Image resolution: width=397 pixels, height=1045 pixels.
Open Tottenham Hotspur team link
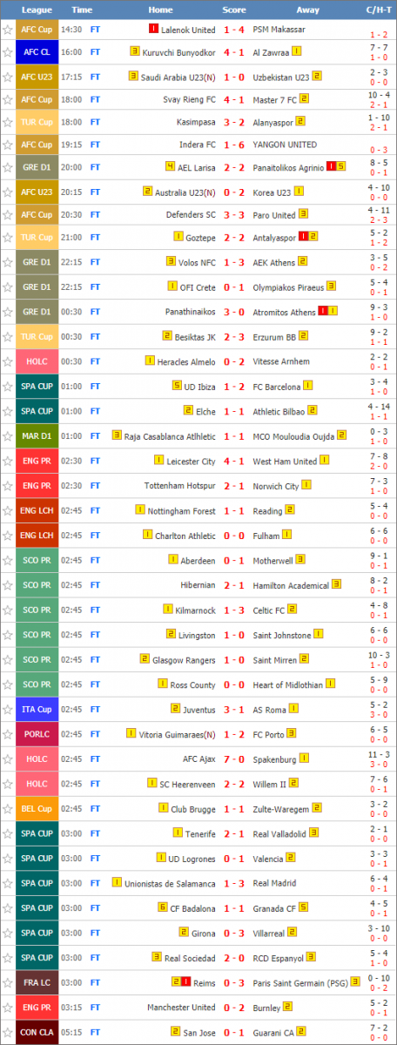pyautogui.click(x=180, y=486)
